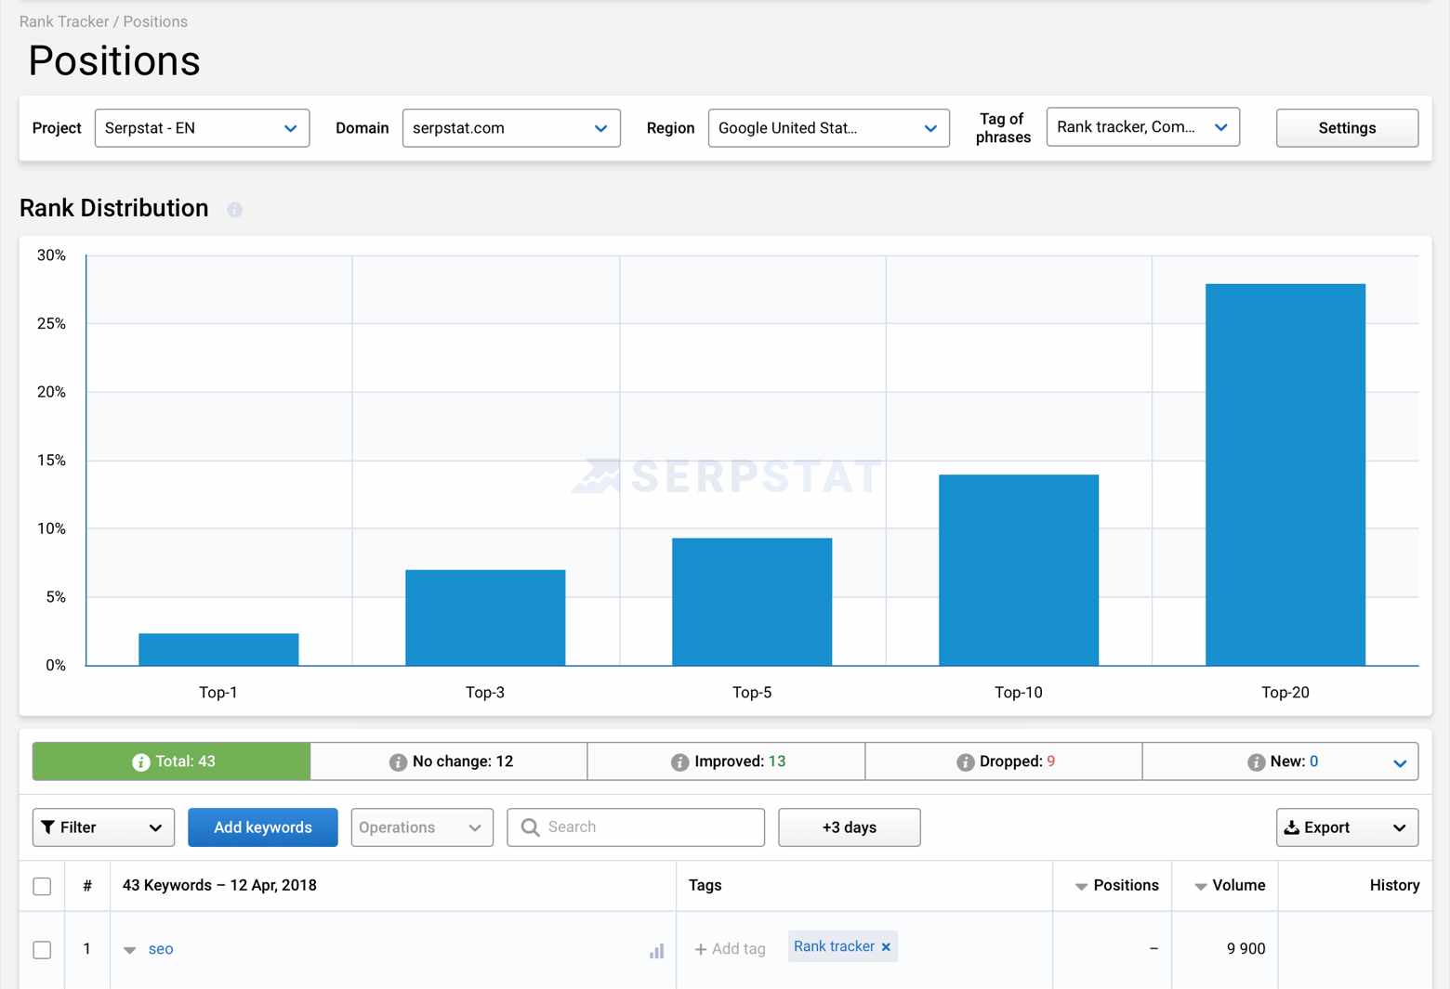Select the Dropped: 9 filter segment
This screenshot has height=989, width=1450.
(x=1004, y=761)
